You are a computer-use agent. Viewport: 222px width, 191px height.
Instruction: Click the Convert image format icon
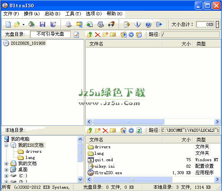click(90, 24)
